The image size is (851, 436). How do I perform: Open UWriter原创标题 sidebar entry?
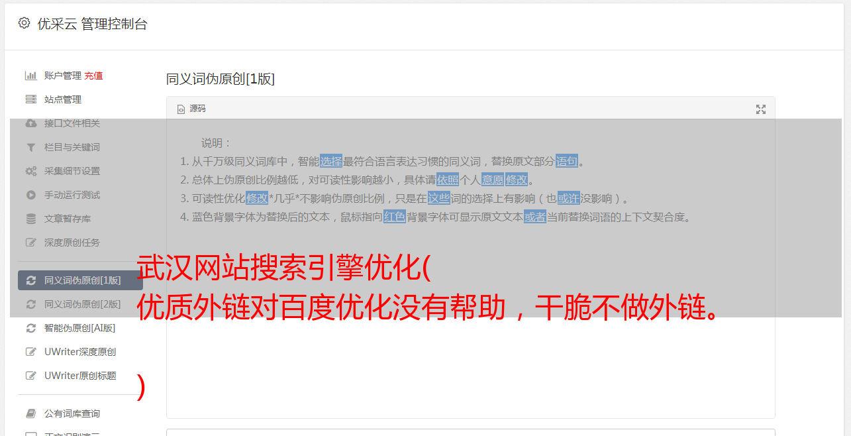pos(80,376)
